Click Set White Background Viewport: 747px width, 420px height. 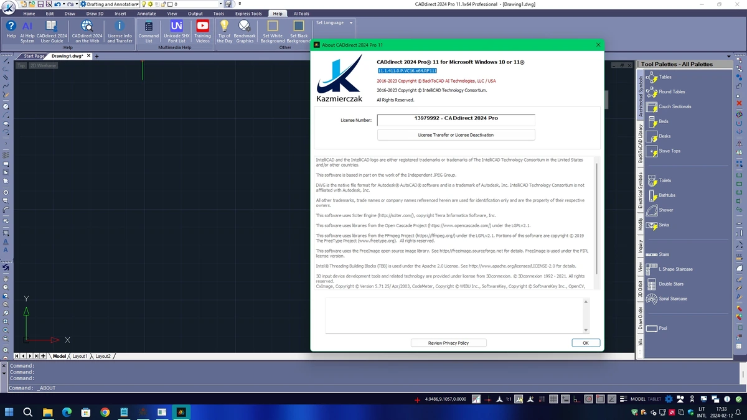coord(272,30)
